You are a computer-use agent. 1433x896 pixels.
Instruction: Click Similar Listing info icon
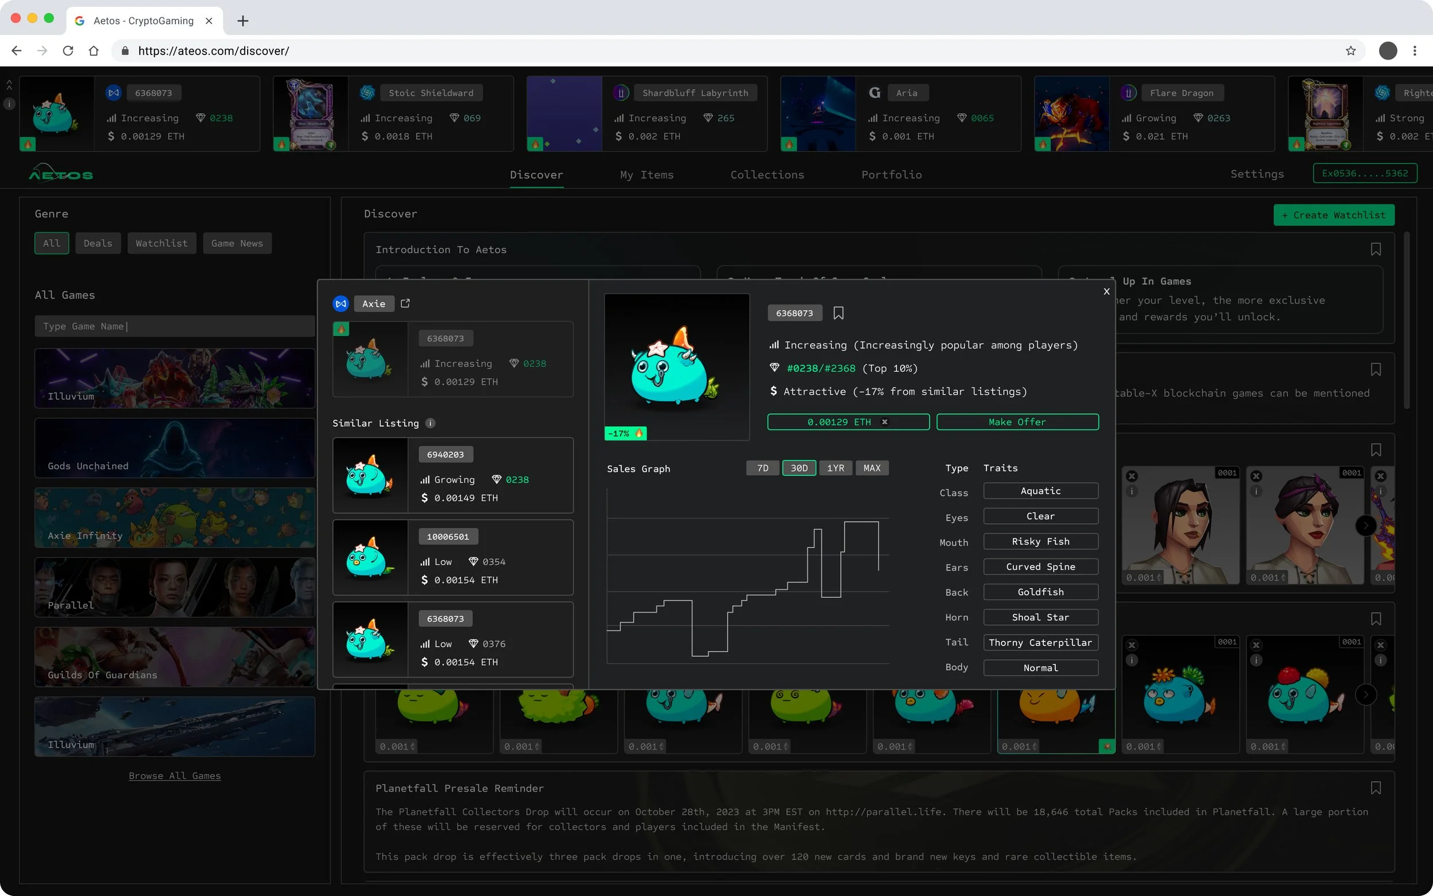click(x=430, y=423)
